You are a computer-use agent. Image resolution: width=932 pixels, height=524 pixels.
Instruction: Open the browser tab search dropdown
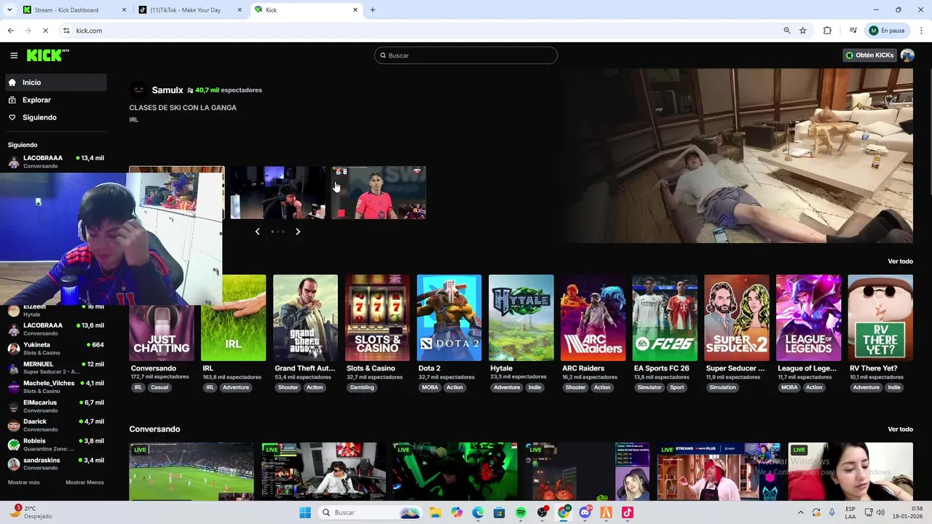click(x=9, y=10)
